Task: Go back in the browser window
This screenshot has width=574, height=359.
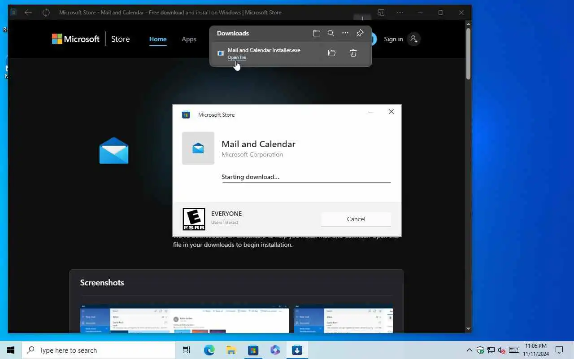Action: tap(28, 13)
